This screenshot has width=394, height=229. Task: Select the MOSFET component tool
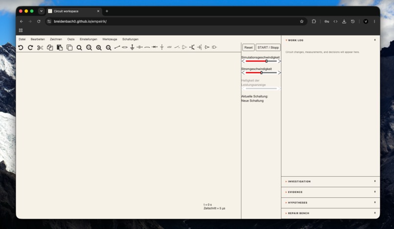coord(199,47)
